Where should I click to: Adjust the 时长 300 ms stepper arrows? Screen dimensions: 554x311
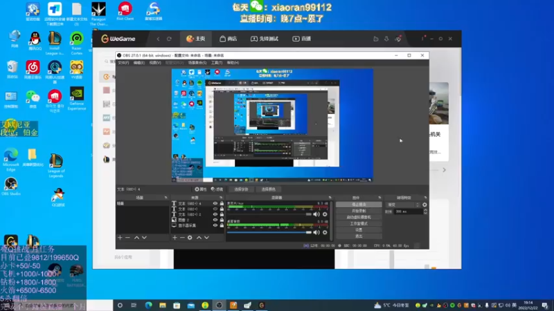(x=425, y=211)
